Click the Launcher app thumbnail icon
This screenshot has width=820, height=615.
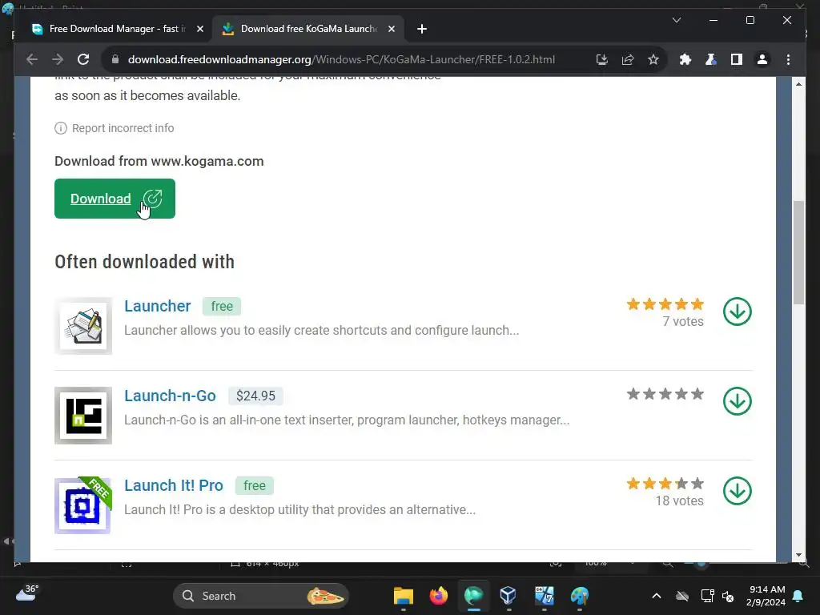(83, 326)
